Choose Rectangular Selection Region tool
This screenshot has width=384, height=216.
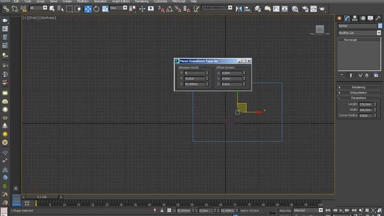click(x=70, y=9)
